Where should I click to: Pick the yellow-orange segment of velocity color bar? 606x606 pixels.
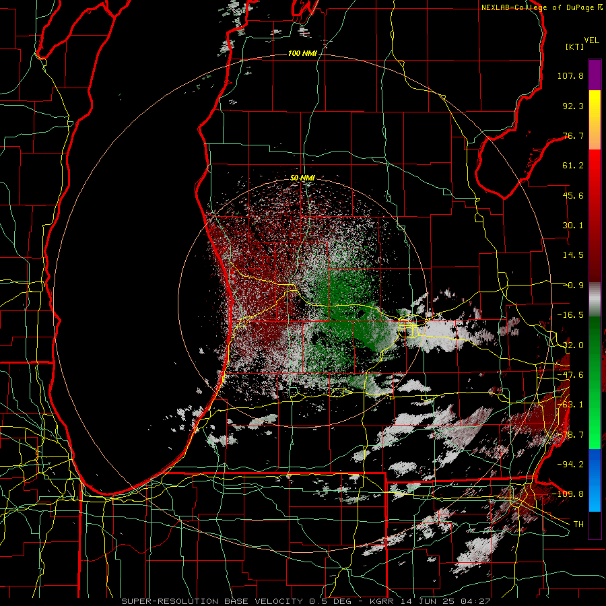coord(595,120)
